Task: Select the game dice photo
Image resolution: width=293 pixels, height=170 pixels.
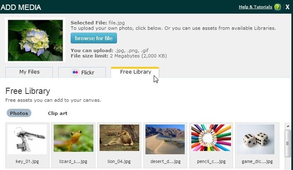Action: pyautogui.click(x=257, y=139)
